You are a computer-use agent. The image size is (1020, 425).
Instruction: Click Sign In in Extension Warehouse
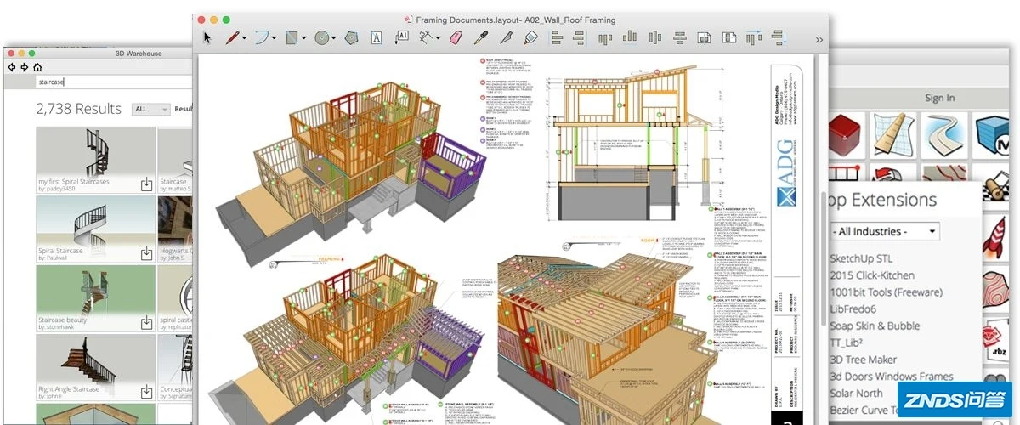point(939,98)
